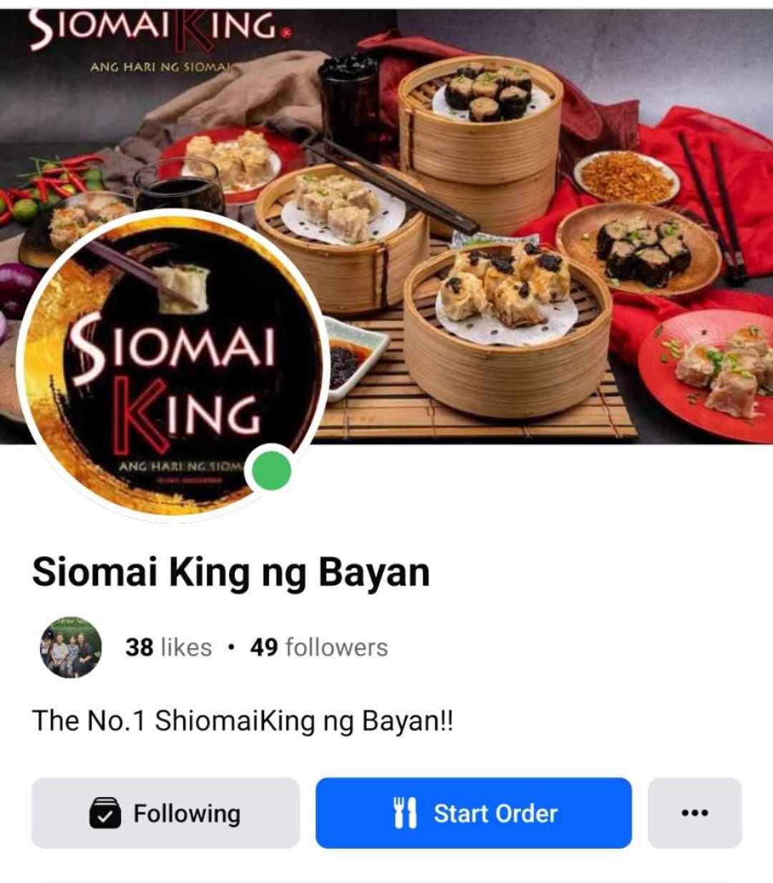Toggle the Following button
Screen dimensions: 773x883
165,813
